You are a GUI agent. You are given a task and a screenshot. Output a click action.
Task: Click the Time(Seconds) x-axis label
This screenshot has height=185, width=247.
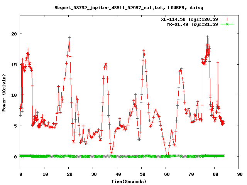pos(129,182)
